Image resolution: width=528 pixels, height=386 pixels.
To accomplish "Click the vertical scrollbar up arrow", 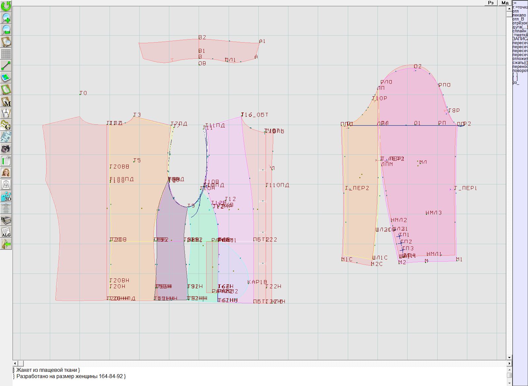I will [x=509, y=8].
